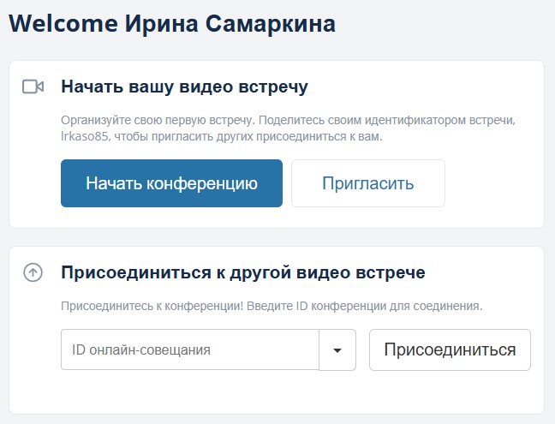This screenshot has width=555, height=424.
Task: Click the circled up-arrow join icon
Action: tap(33, 273)
